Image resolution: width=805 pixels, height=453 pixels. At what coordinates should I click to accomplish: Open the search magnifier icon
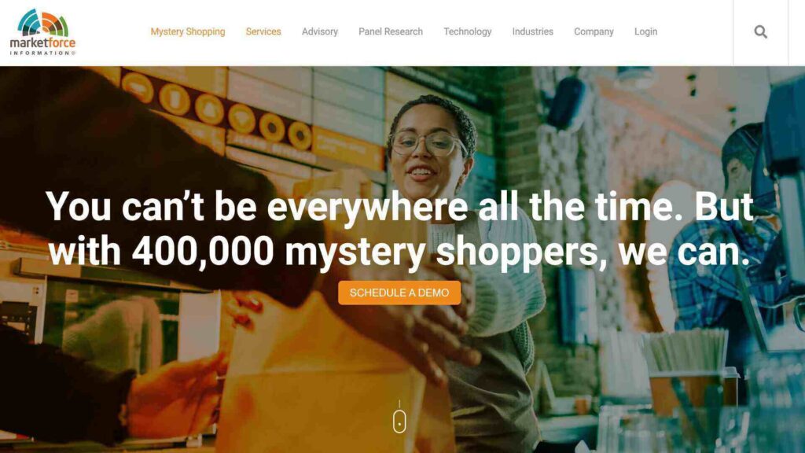tap(760, 31)
